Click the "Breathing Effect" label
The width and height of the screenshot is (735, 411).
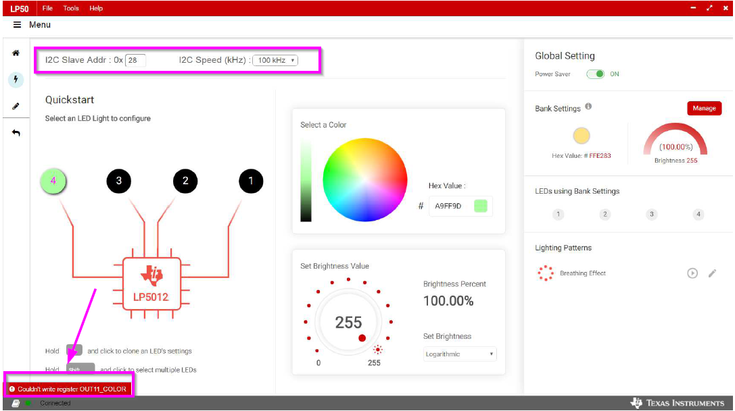[583, 273]
